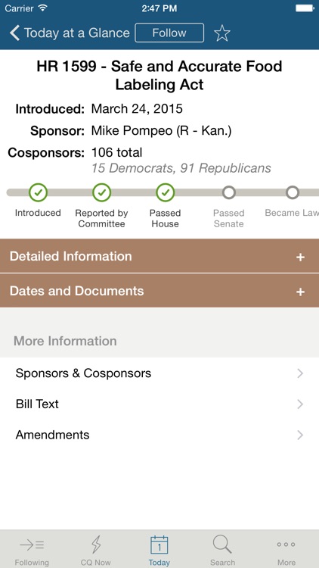Open the More dots icon

(x=286, y=545)
